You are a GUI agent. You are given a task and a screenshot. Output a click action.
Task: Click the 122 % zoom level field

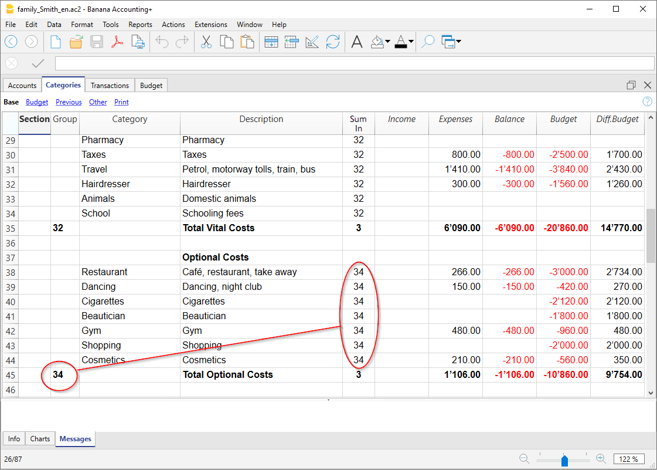coord(629,459)
